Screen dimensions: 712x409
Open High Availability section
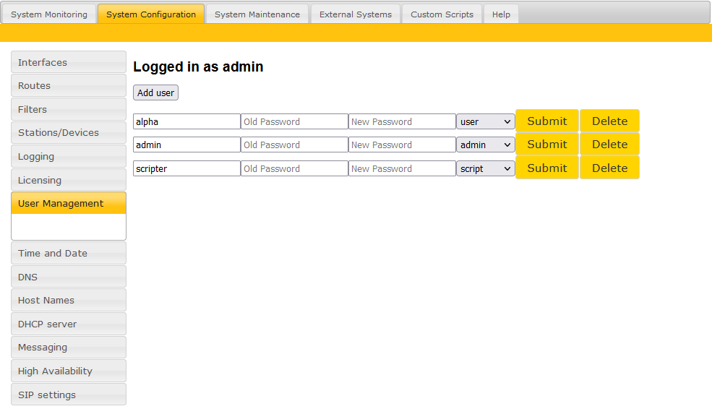click(x=69, y=371)
